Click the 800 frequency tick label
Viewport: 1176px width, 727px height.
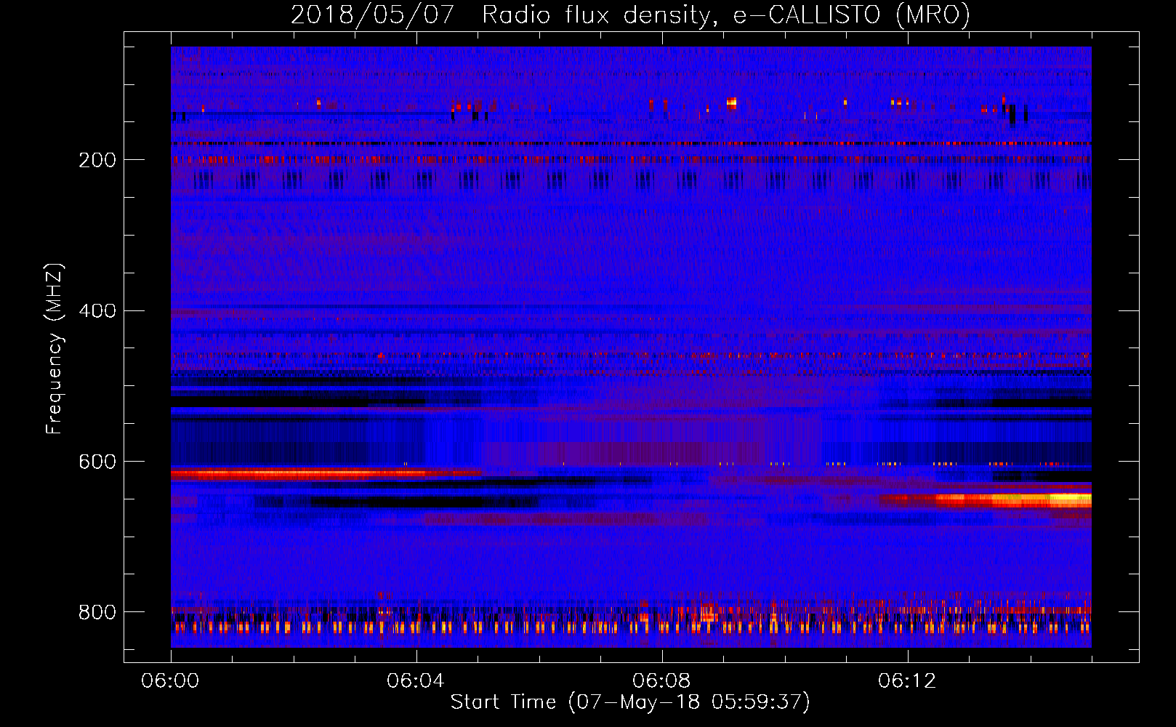(97, 612)
